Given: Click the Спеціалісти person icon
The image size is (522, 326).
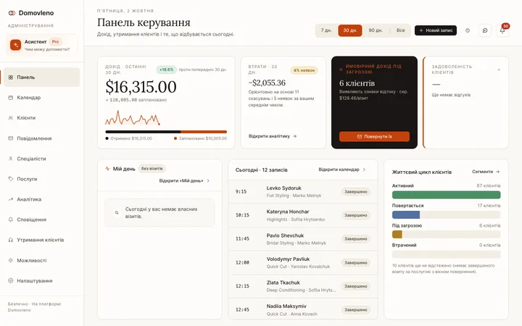Looking at the screenshot, I should tap(11, 159).
